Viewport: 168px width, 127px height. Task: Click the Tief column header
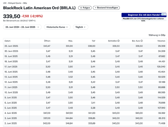(93, 41)
